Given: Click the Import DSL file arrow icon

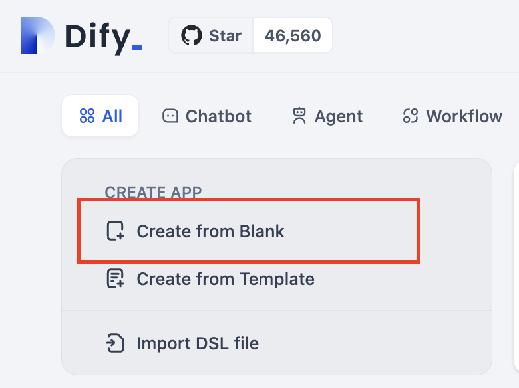Looking at the screenshot, I should [x=116, y=343].
